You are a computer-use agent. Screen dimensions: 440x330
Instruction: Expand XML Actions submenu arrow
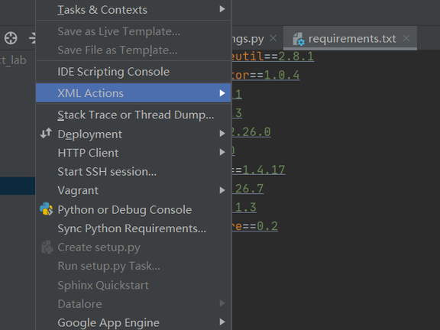[x=222, y=93]
